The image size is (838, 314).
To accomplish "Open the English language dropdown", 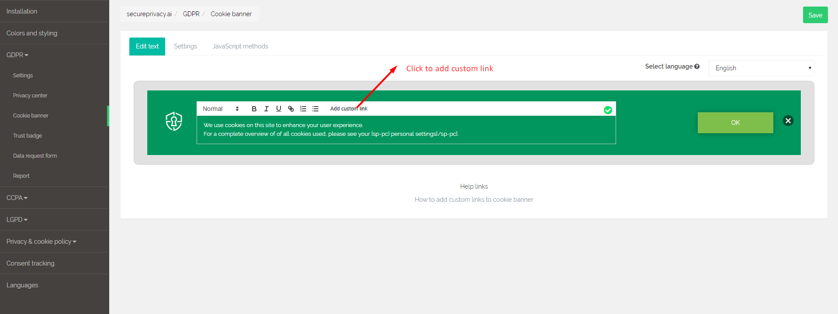I will (x=761, y=68).
